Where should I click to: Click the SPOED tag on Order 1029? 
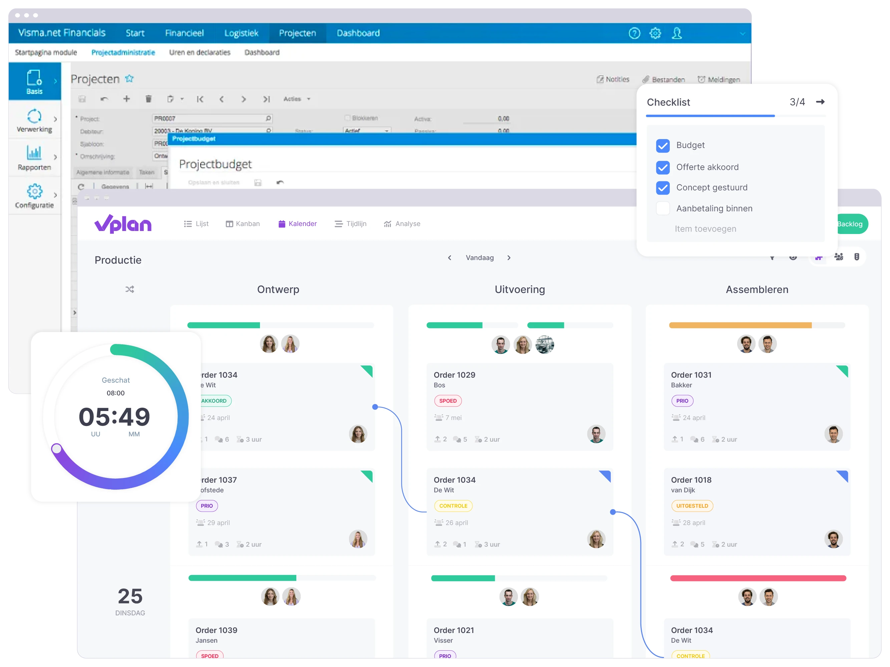point(448,401)
